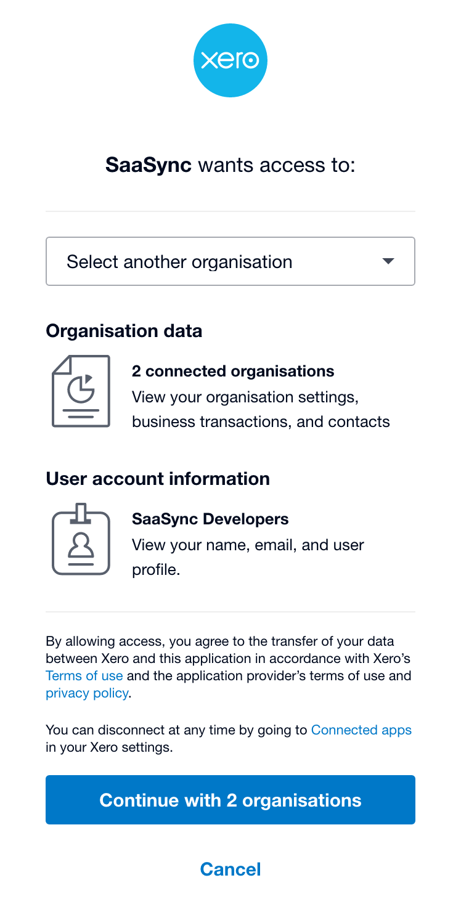Click the User account information heading
Screen dimensions: 461x907
click(x=158, y=479)
